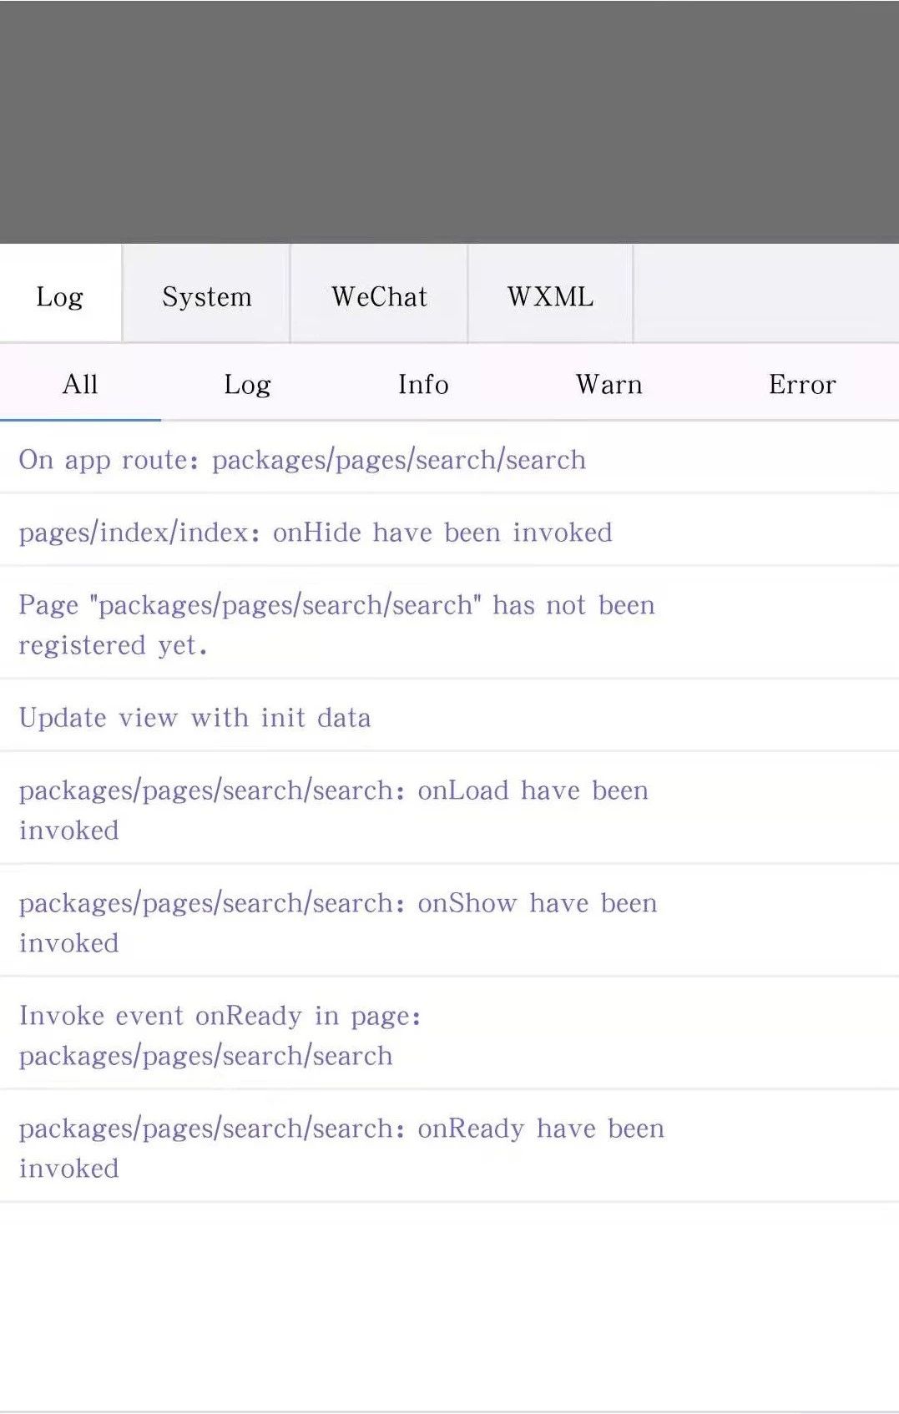Tap the gray mask above the console panel

449,122
